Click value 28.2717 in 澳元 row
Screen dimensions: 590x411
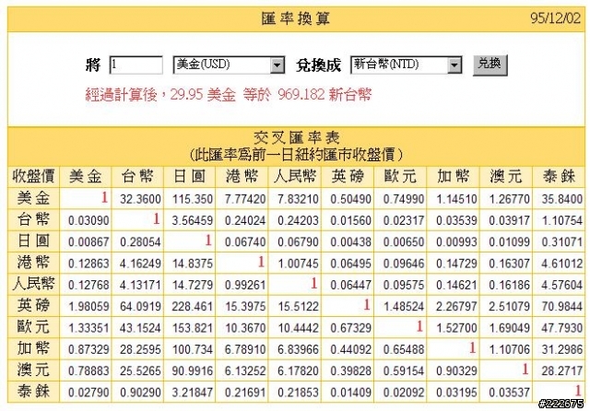[x=562, y=371]
